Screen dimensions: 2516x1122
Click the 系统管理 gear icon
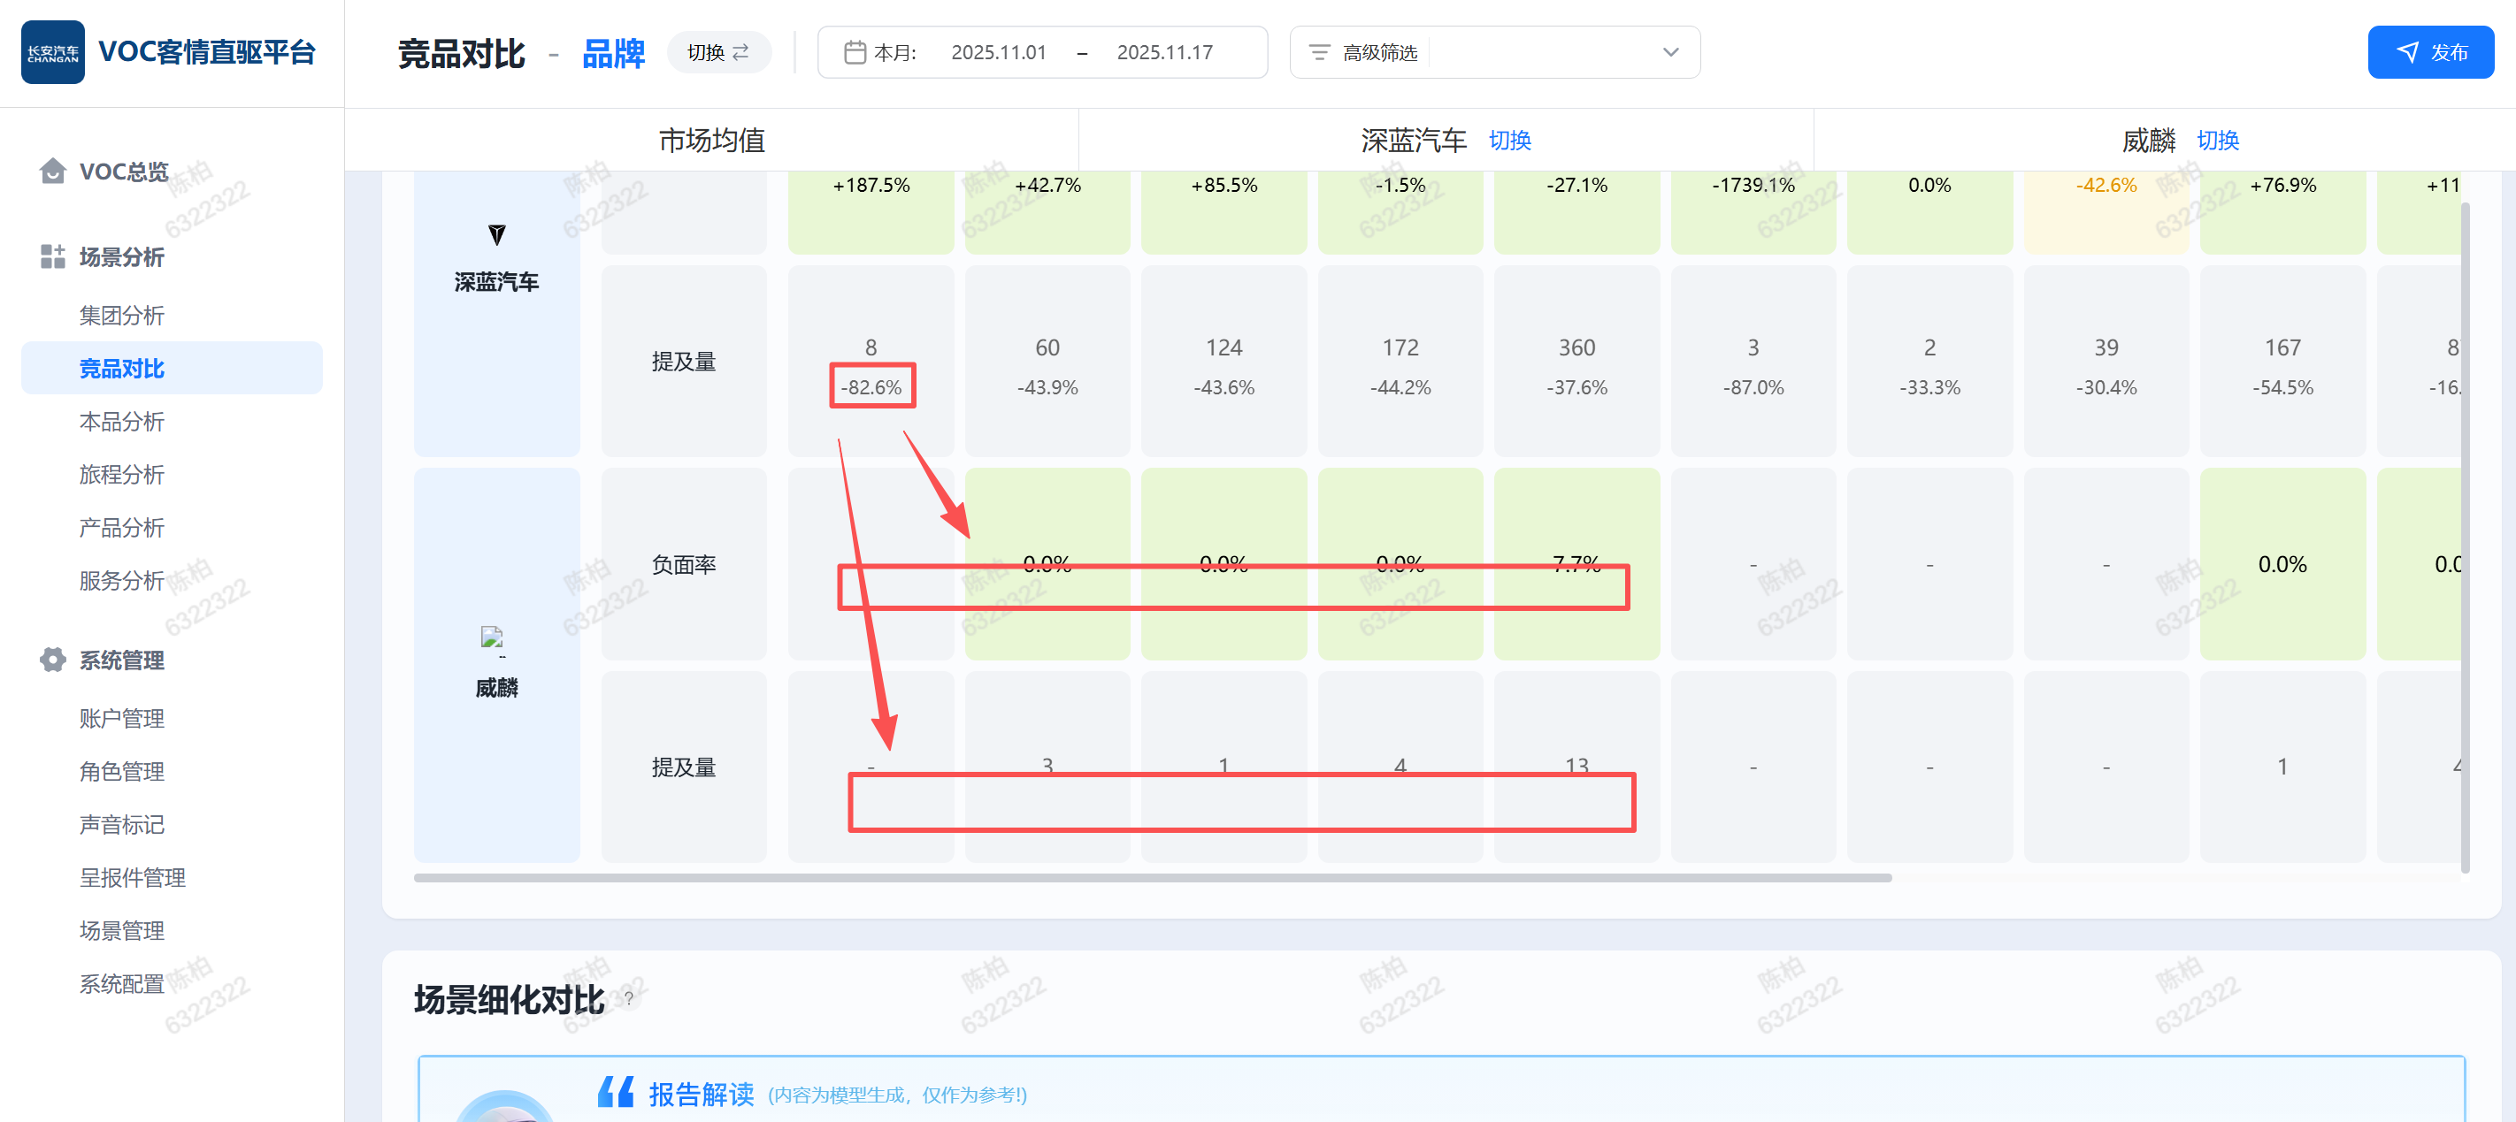[53, 660]
